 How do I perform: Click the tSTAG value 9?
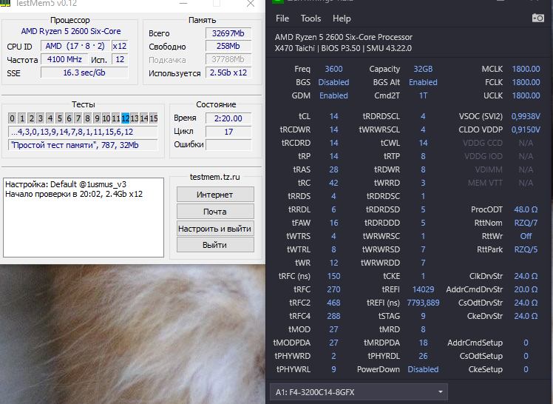tap(423, 316)
